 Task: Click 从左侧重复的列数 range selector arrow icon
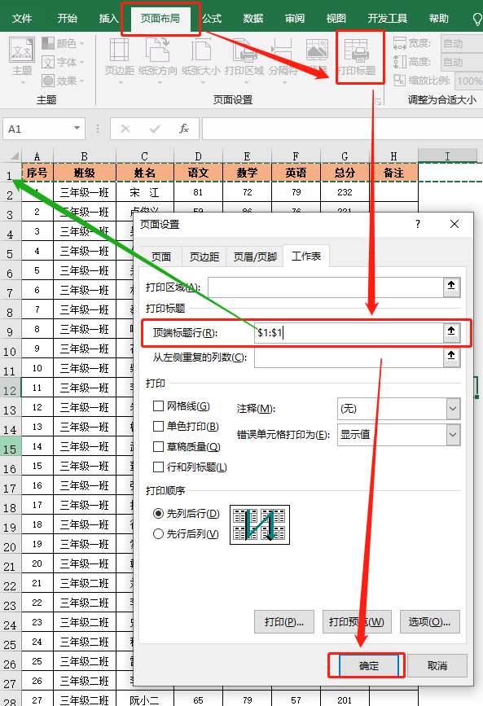[451, 356]
